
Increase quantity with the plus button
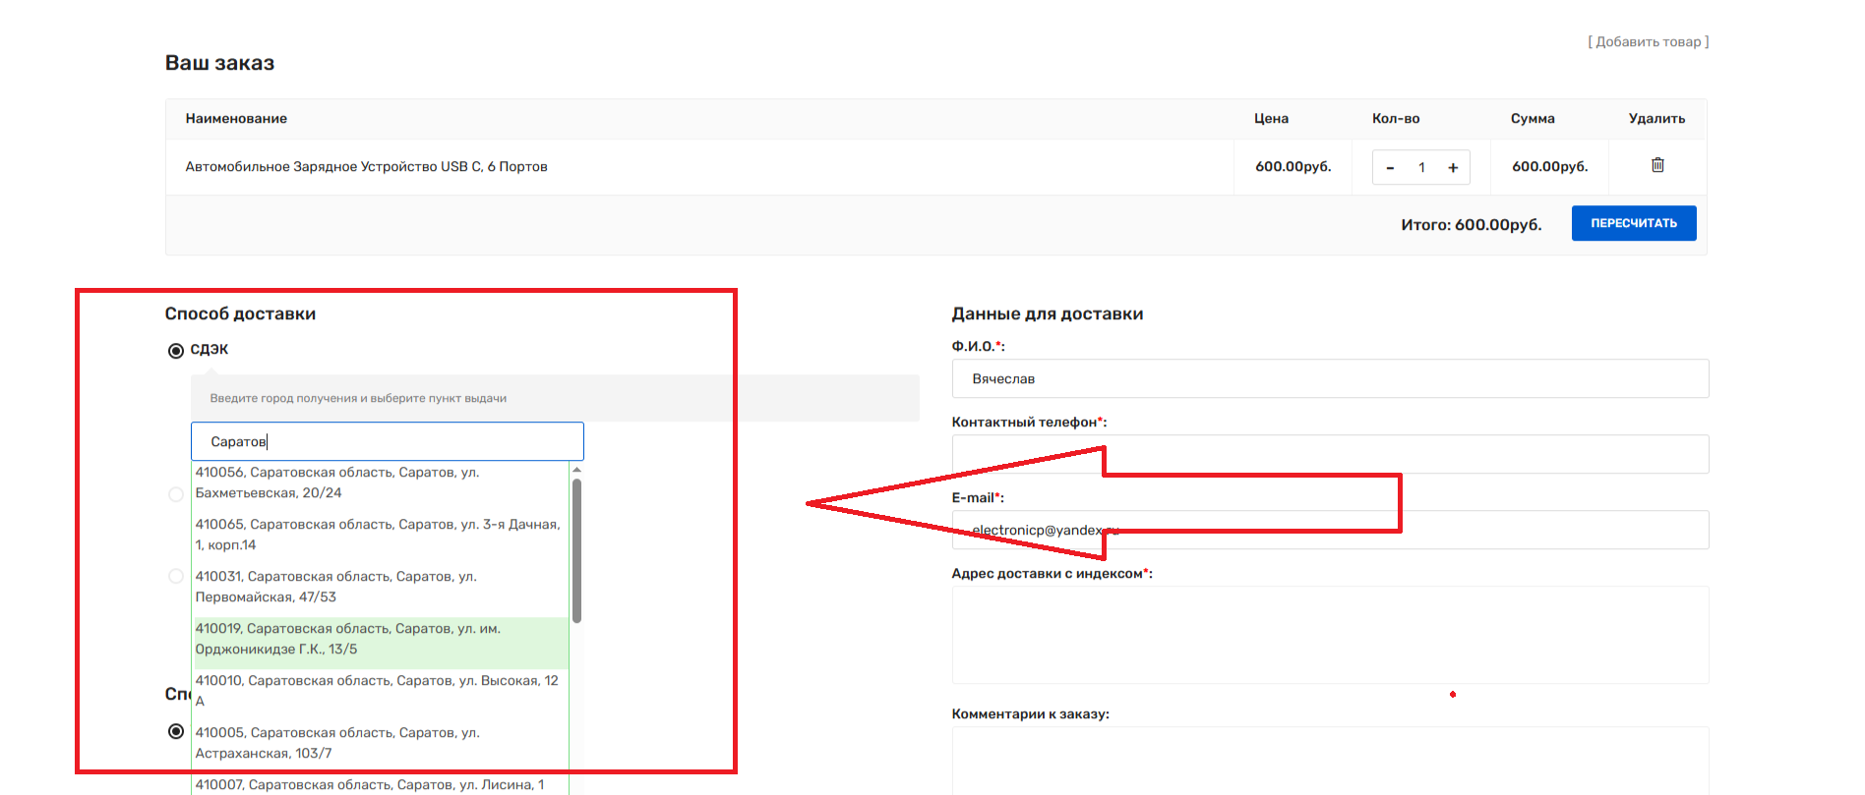point(1453,168)
